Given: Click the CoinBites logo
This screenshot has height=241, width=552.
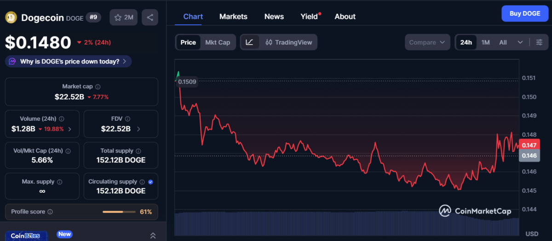Looking at the screenshot, I should point(25,235).
